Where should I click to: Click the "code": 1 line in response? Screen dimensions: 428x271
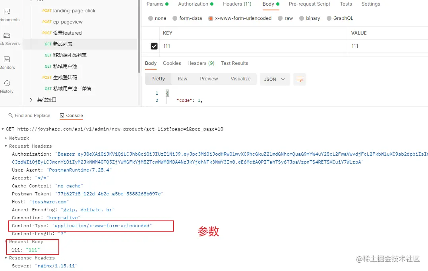[190, 100]
